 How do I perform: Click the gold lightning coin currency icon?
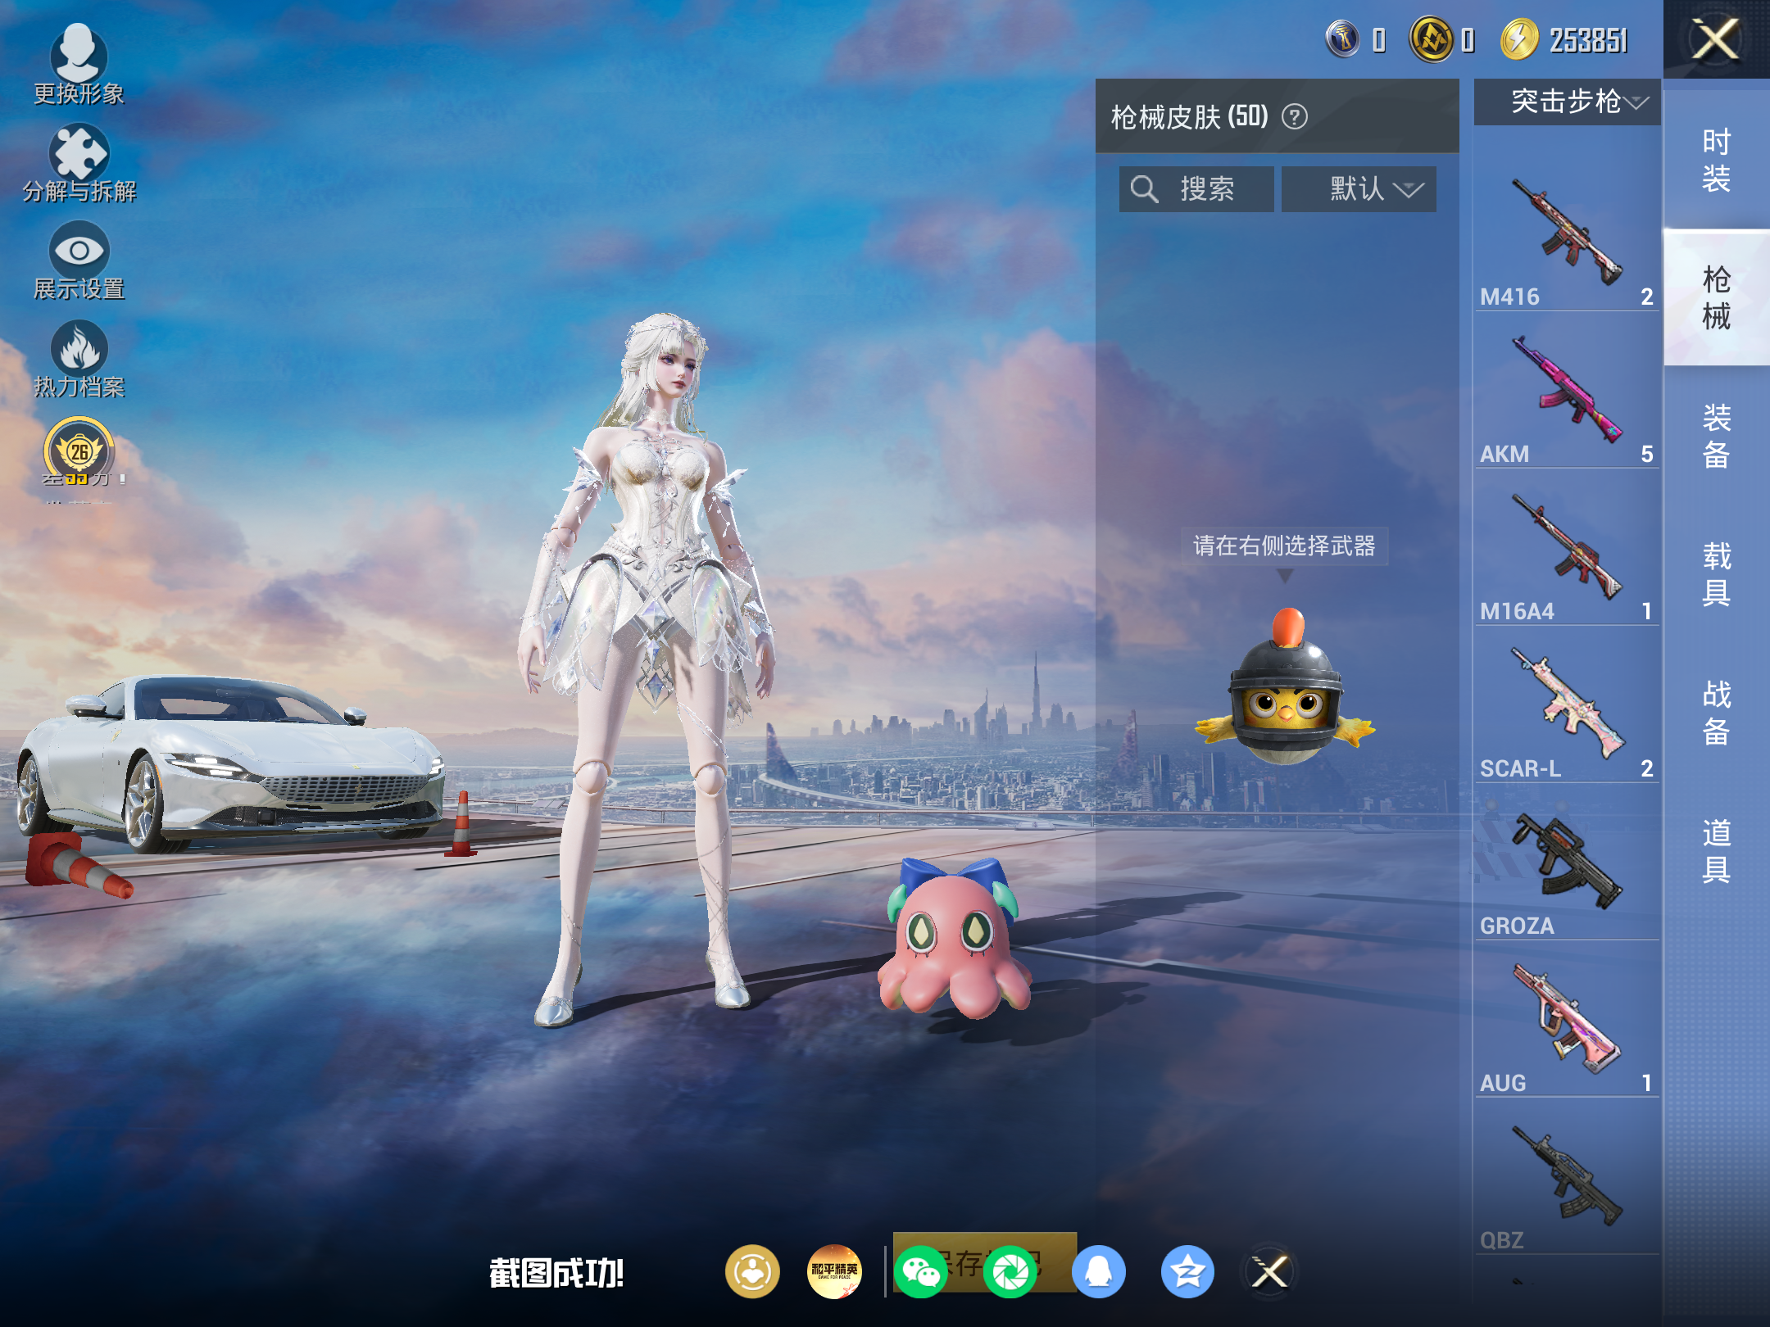[x=1519, y=39]
